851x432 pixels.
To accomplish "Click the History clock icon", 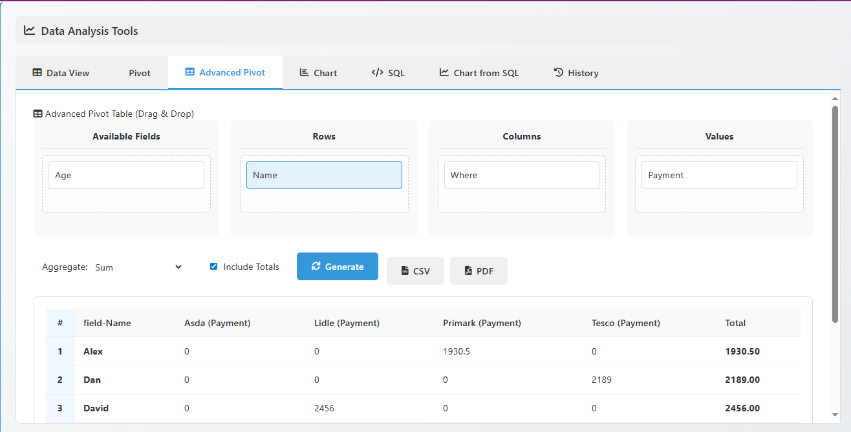I will [557, 72].
